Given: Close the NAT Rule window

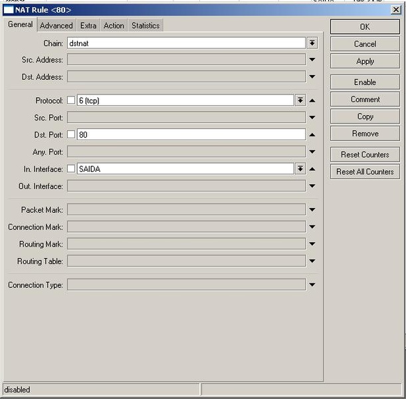Looking at the screenshot, I should tap(396, 10).
